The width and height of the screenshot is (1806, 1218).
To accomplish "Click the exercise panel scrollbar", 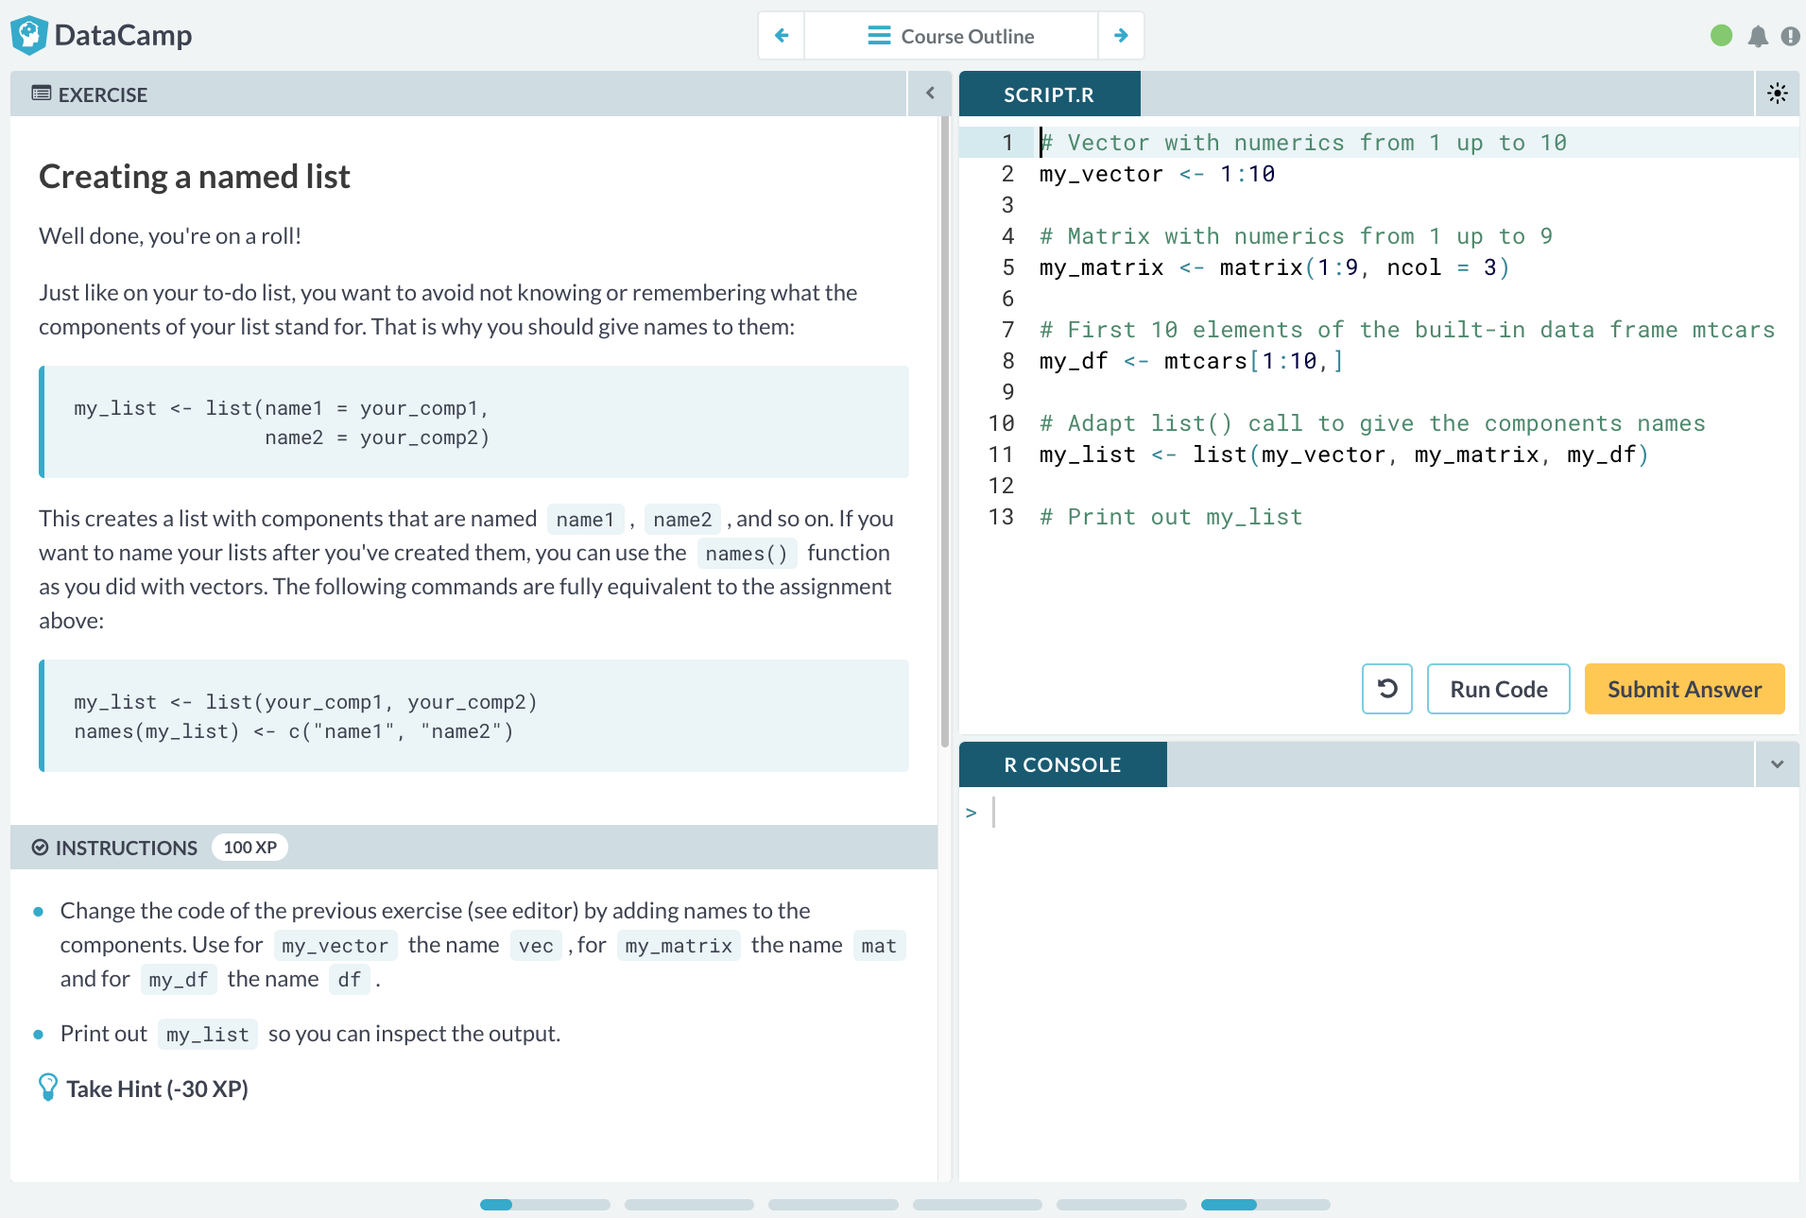I will point(944,432).
